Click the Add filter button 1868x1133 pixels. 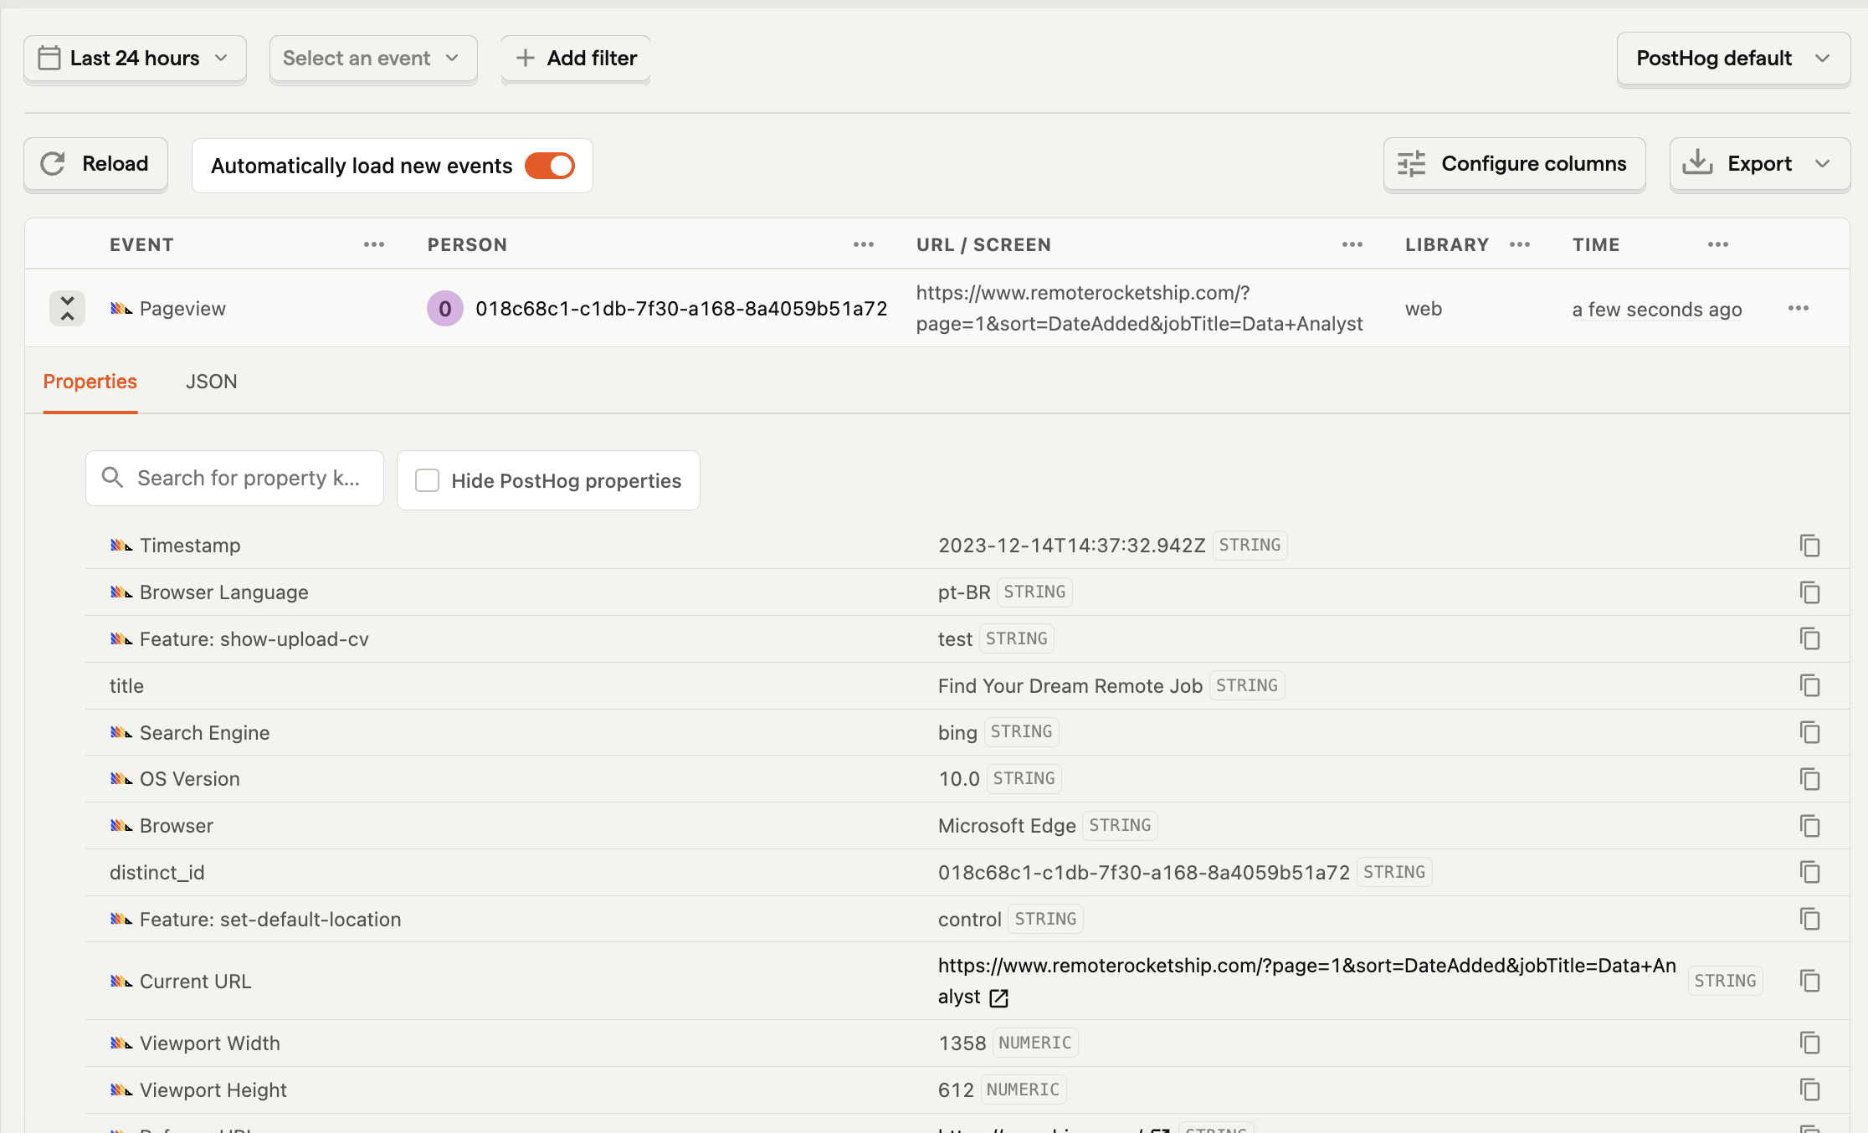(576, 59)
